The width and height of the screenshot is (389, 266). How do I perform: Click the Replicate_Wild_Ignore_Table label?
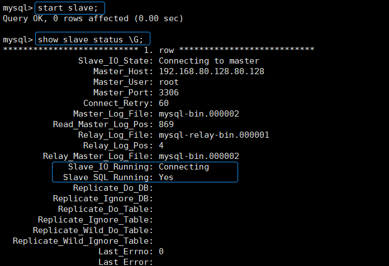[x=83, y=241]
